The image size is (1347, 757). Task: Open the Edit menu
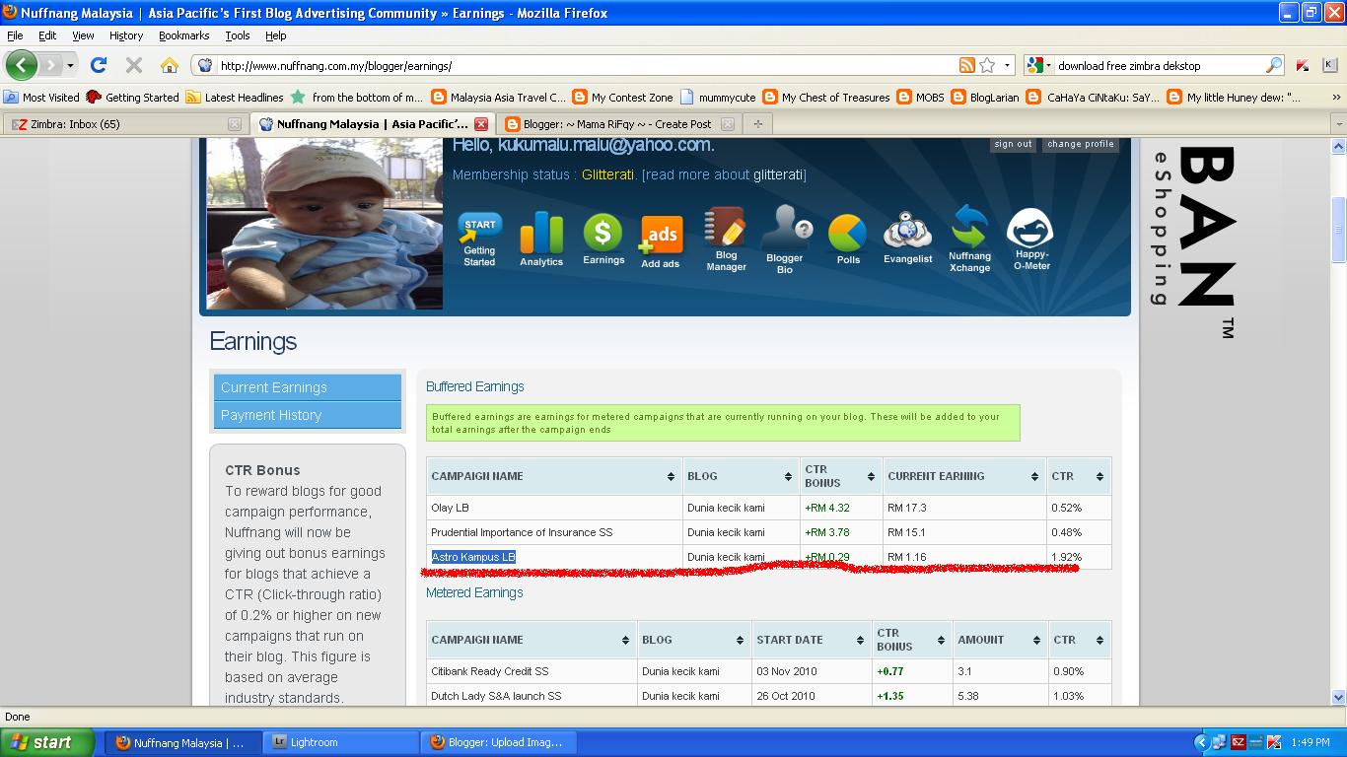coord(47,35)
